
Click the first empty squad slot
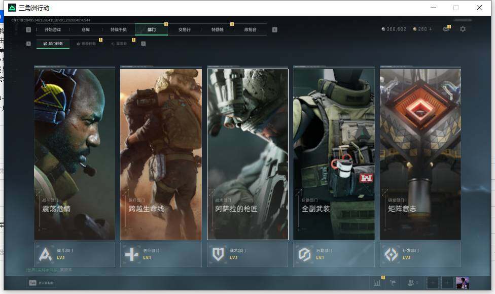(x=433, y=283)
